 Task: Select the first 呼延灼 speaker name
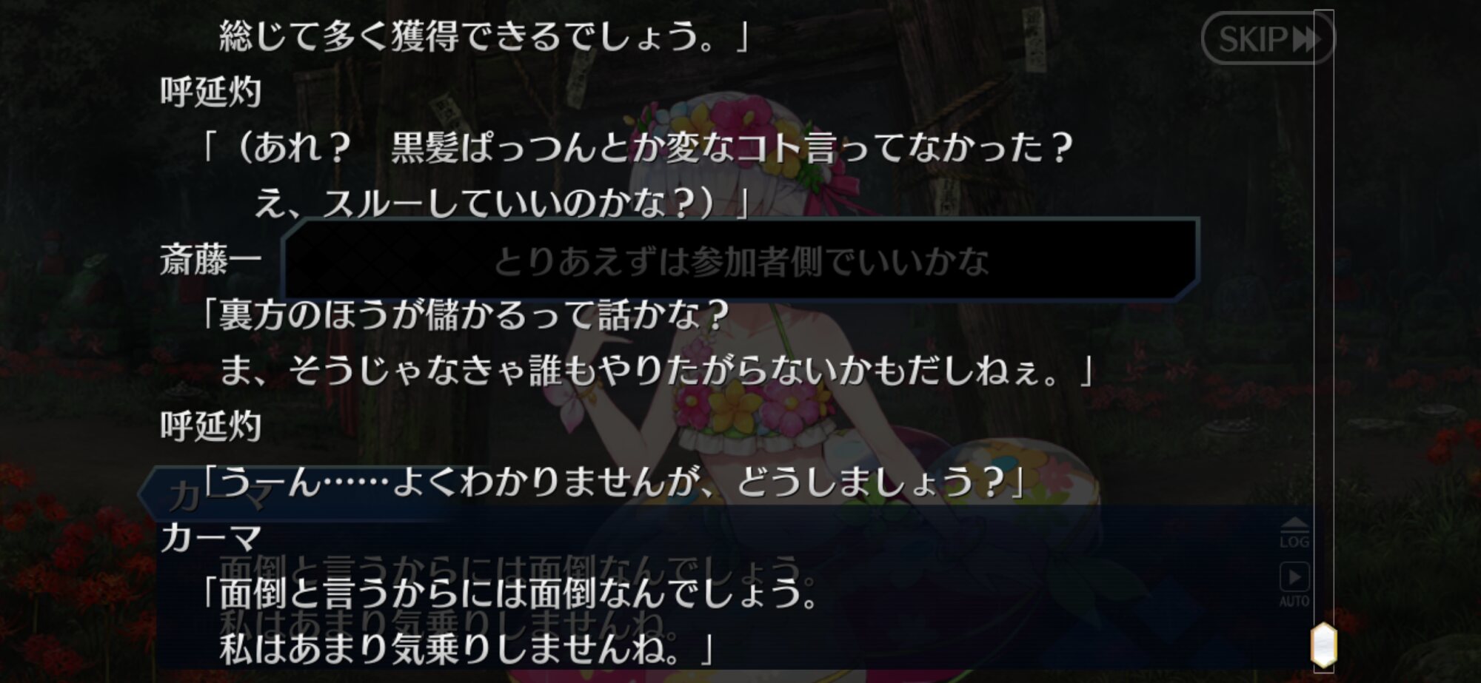[x=211, y=94]
